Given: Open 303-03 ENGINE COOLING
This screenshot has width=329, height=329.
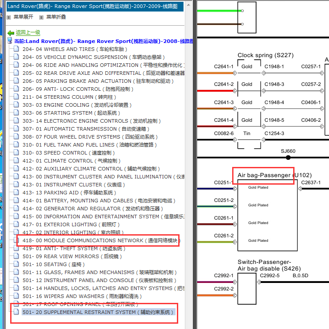Looking at the screenshot, I should [x=77, y=105].
